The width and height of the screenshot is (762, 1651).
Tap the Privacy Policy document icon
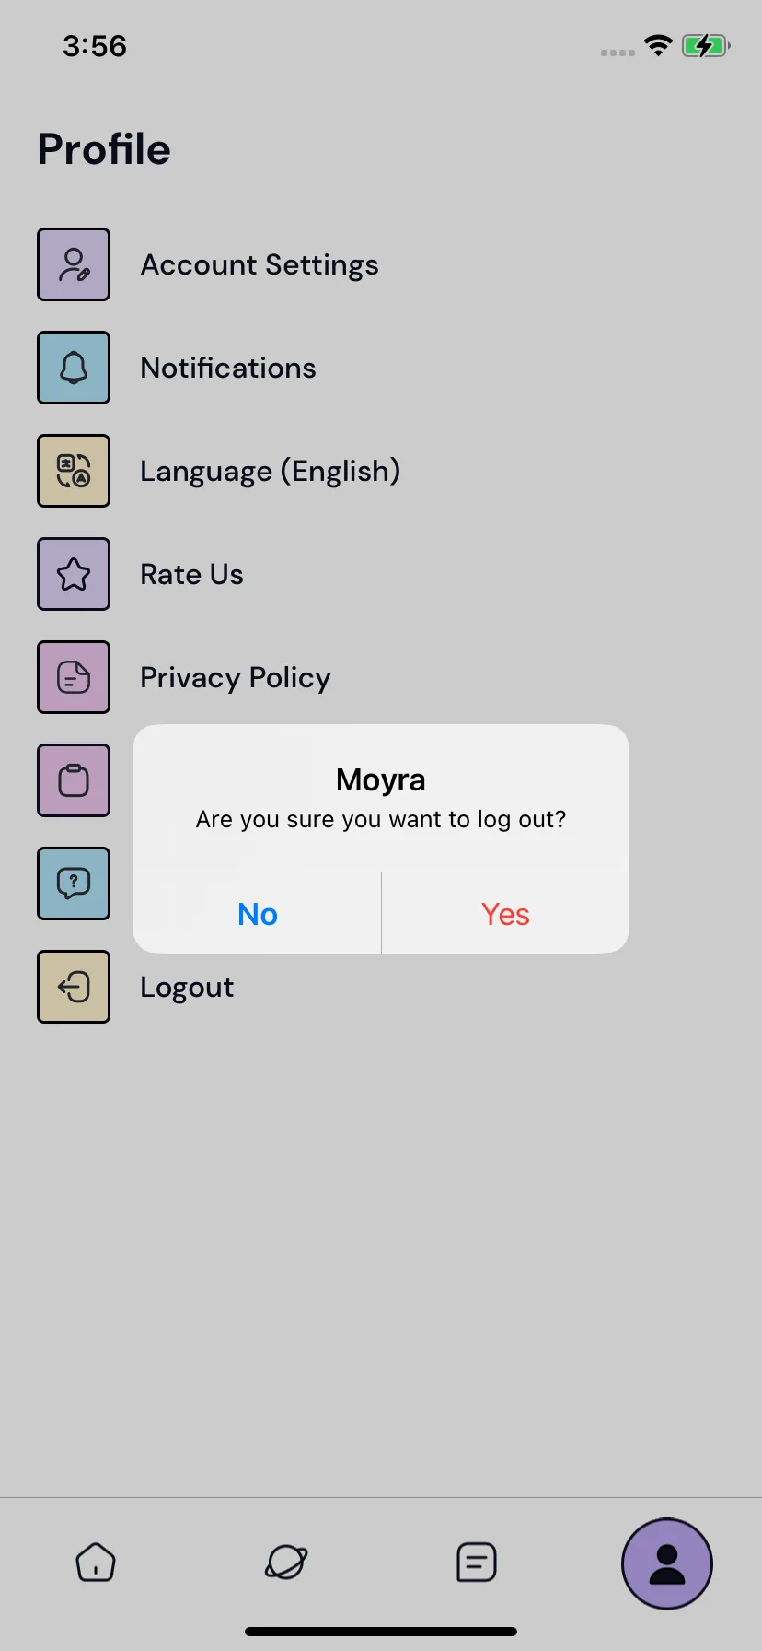(74, 677)
